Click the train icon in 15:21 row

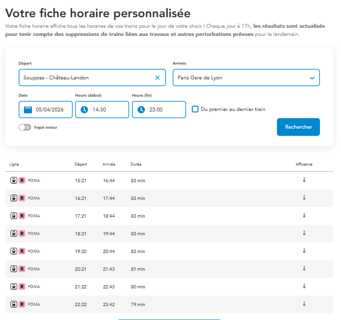pyautogui.click(x=14, y=180)
